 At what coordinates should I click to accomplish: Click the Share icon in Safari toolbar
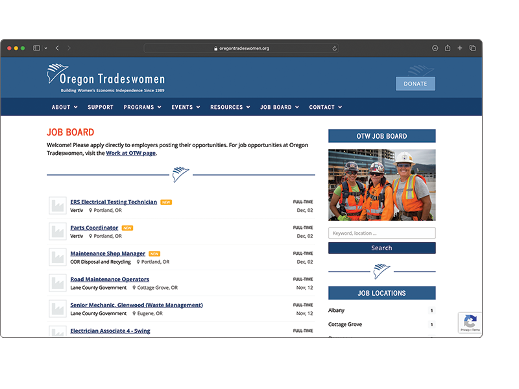point(448,48)
